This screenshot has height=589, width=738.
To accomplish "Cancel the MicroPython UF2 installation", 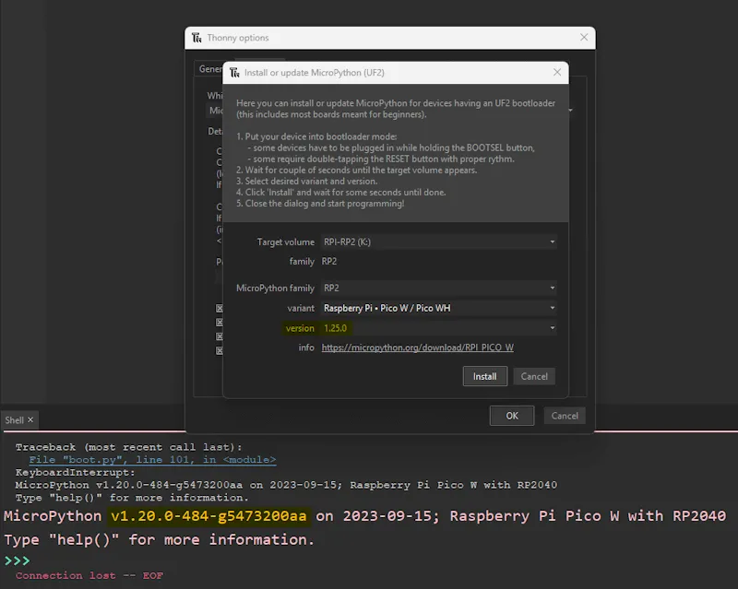I will tap(532, 376).
